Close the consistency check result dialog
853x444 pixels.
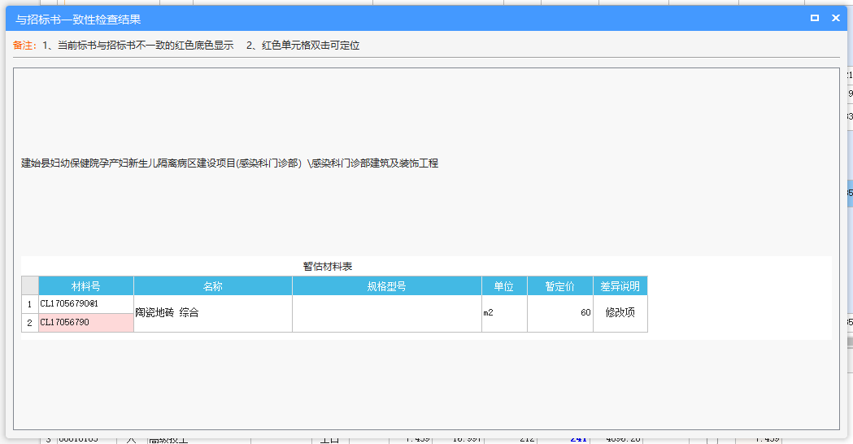coord(836,18)
